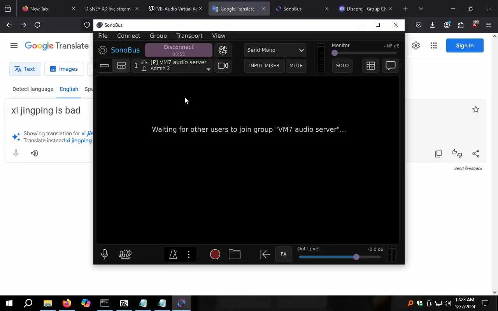
Task: Open the recordings folder icon
Action: 235,254
